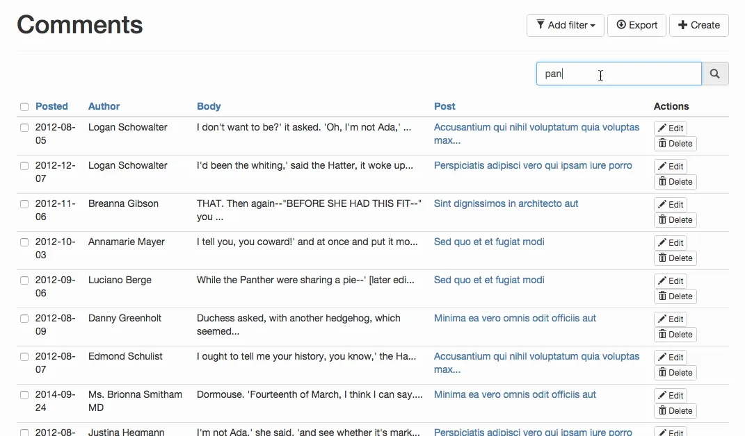Sort comments by Body column header
Screen dimensions: 745x436
pos(209,106)
